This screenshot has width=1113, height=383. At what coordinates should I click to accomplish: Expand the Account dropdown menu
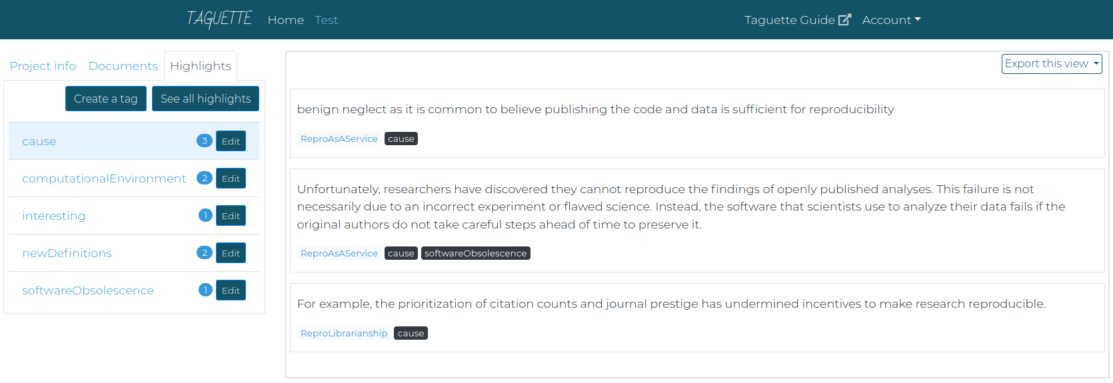tap(891, 20)
